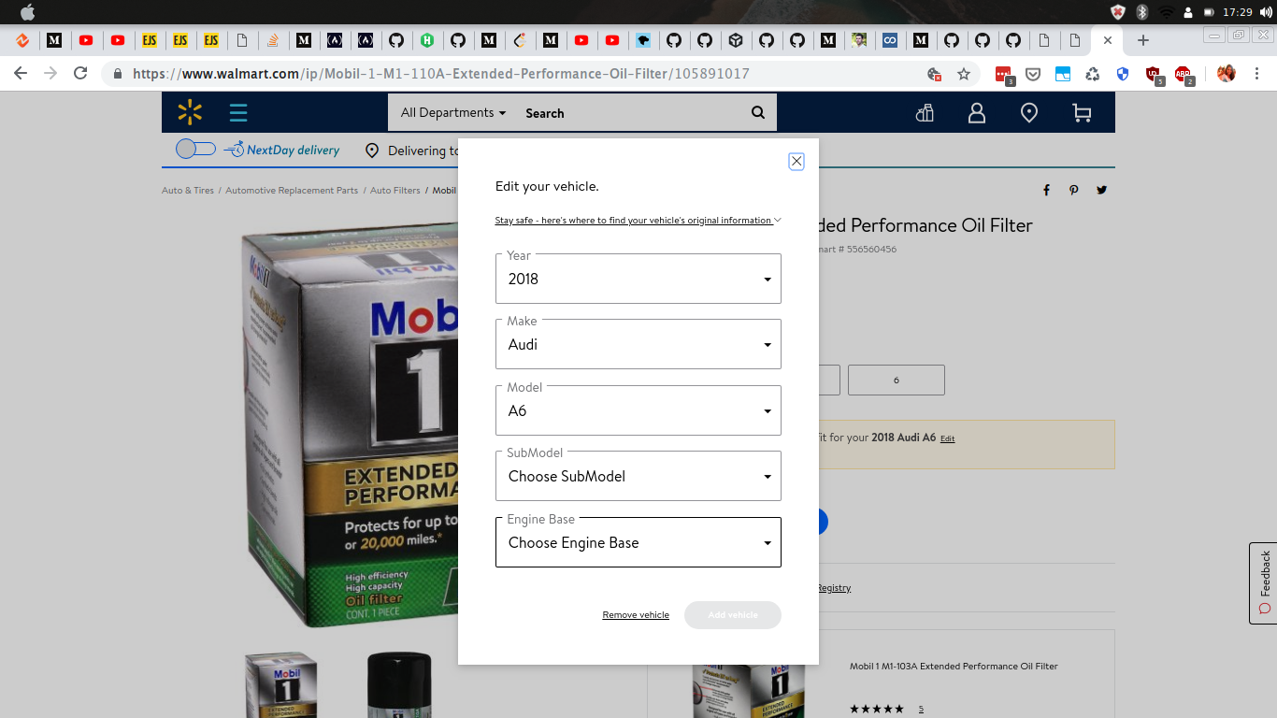The height and width of the screenshot is (718, 1277).
Task: Open the recycle arrows extension icon
Action: 1093,74
